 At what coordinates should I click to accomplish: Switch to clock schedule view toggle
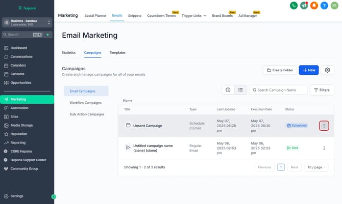[228, 90]
